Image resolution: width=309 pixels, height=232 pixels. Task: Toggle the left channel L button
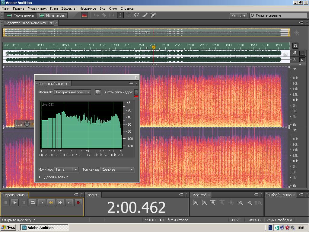click(x=302, y=53)
